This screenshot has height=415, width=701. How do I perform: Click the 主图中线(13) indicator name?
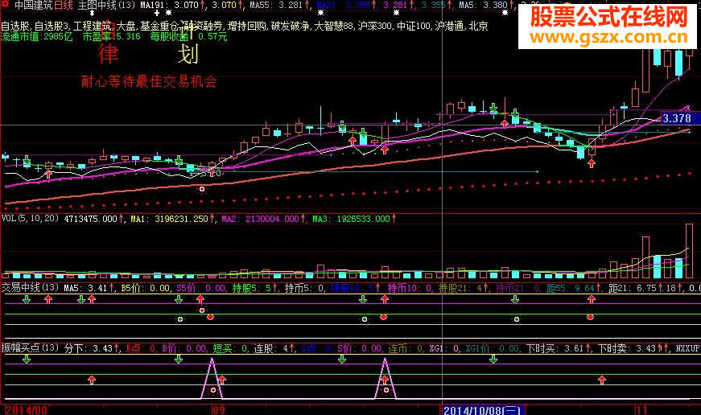(106, 6)
